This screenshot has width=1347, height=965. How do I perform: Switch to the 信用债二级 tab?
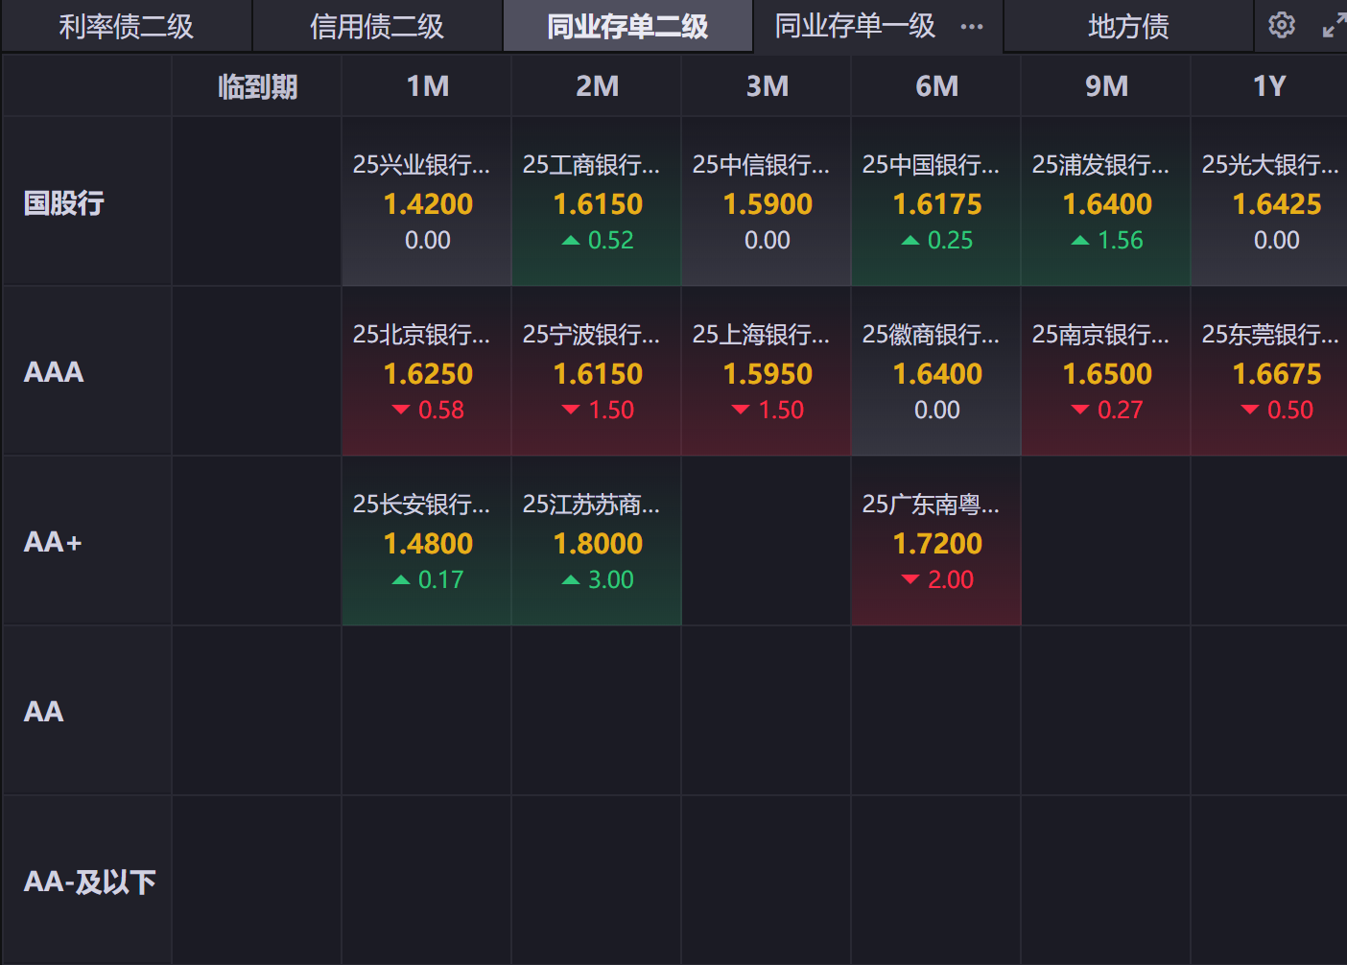(377, 27)
